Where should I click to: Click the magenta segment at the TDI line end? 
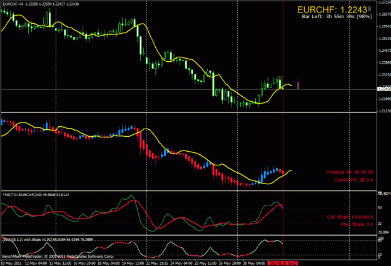[282, 206]
